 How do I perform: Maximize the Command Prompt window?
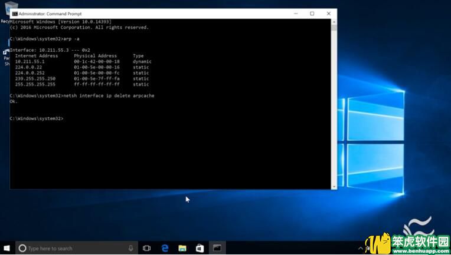click(x=312, y=14)
